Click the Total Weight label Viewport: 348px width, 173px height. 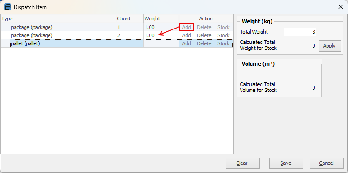254,32
